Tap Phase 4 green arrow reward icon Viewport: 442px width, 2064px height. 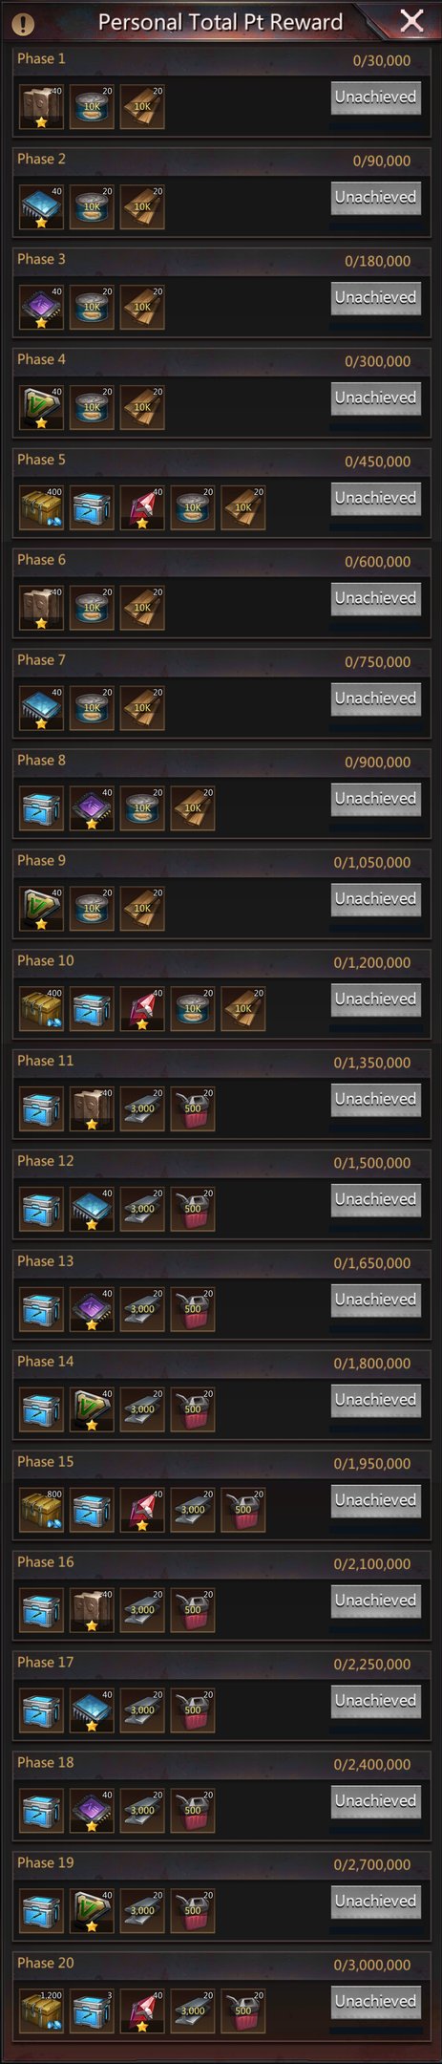pos(42,408)
